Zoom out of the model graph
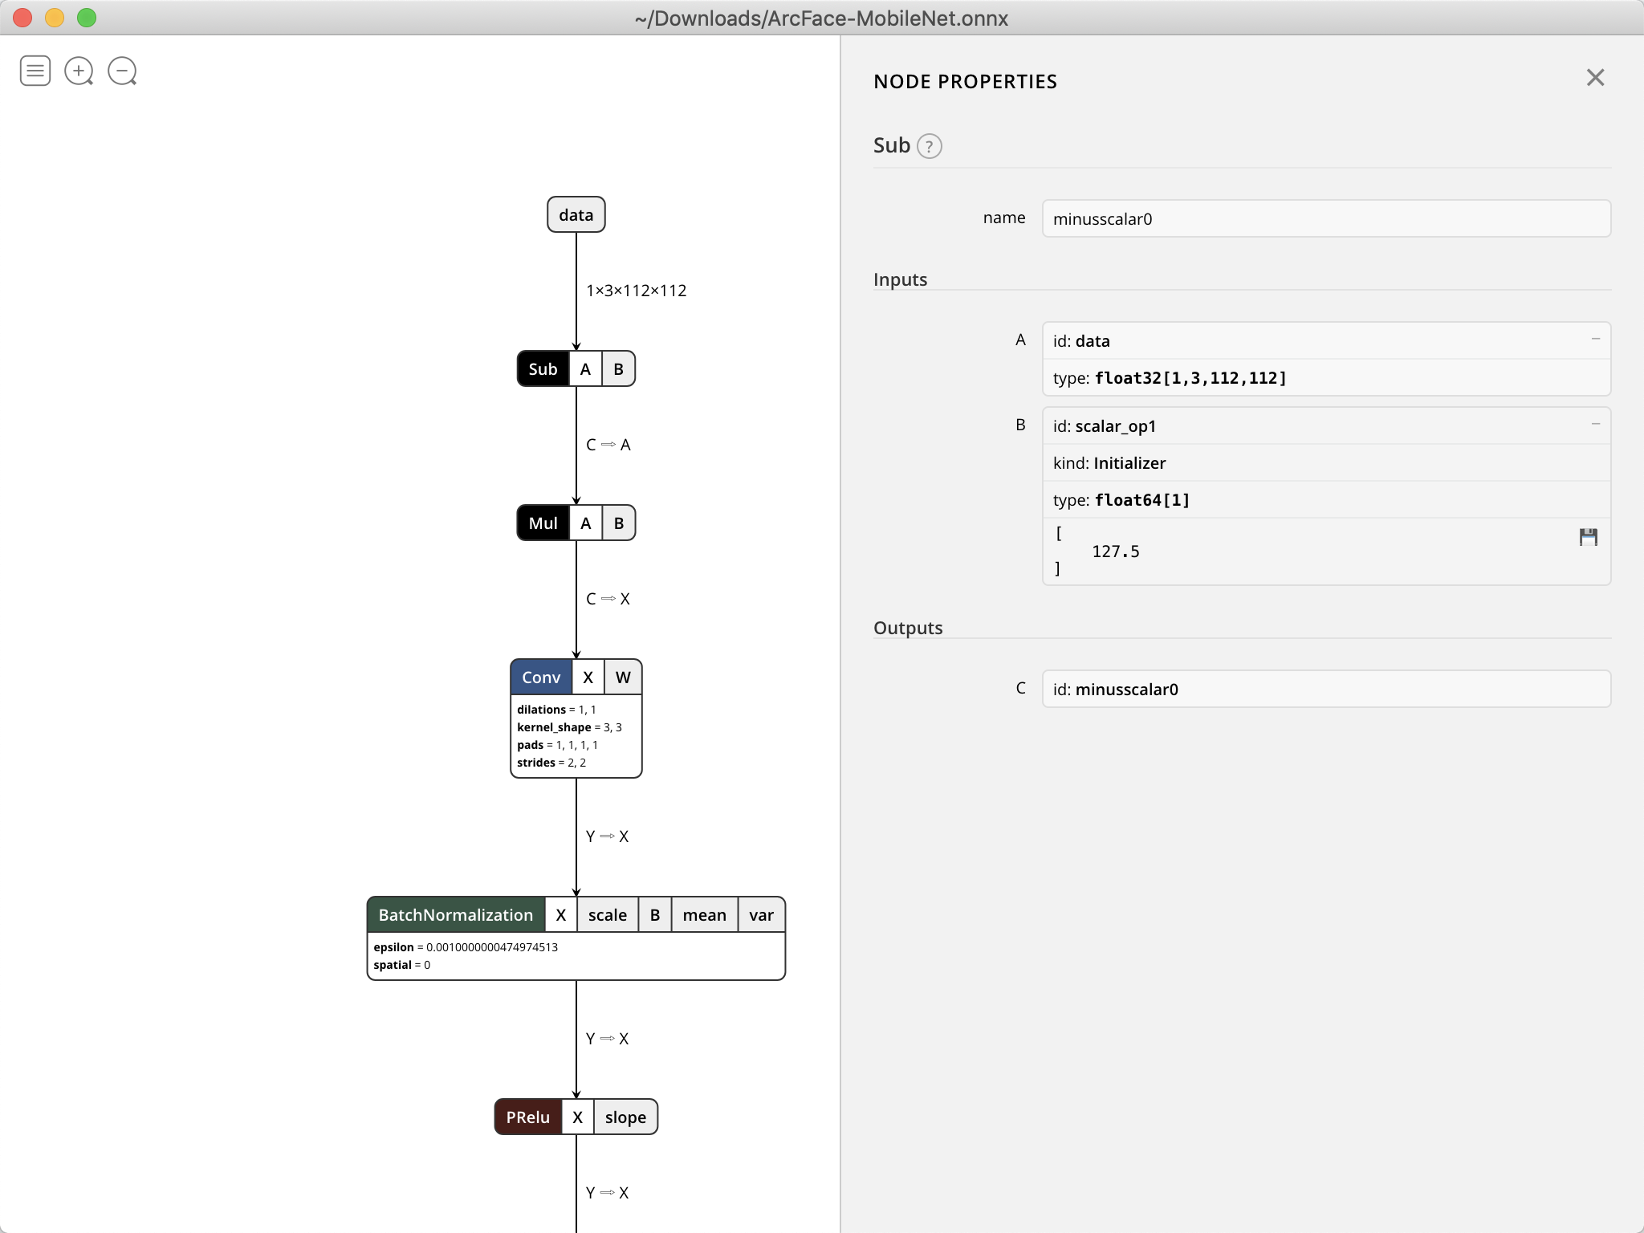 [x=122, y=71]
